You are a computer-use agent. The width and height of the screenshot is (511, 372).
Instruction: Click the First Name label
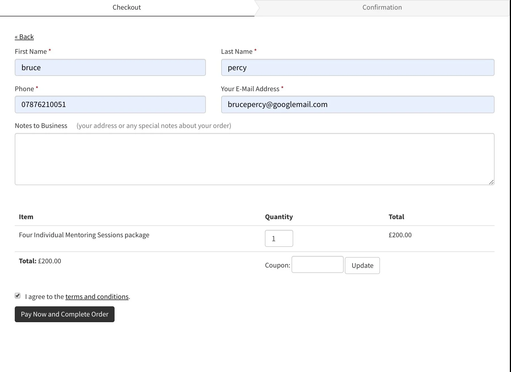point(31,52)
